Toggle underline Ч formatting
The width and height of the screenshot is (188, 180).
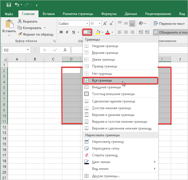click(74, 32)
